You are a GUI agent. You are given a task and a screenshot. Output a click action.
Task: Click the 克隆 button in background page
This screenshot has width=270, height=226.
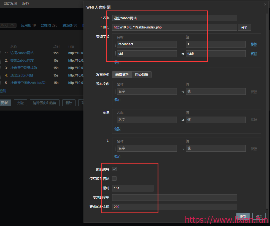(x=20, y=103)
